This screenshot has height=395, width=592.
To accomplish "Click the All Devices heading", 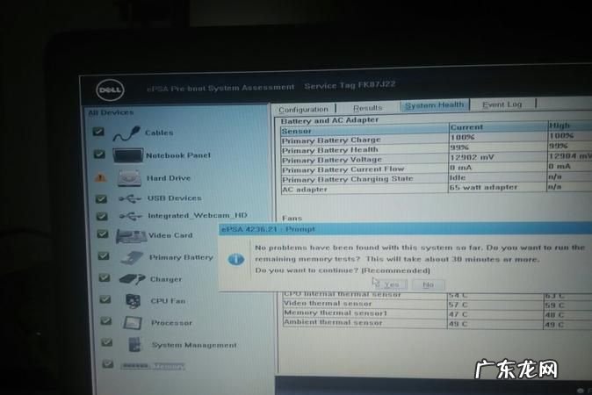I will click(111, 112).
